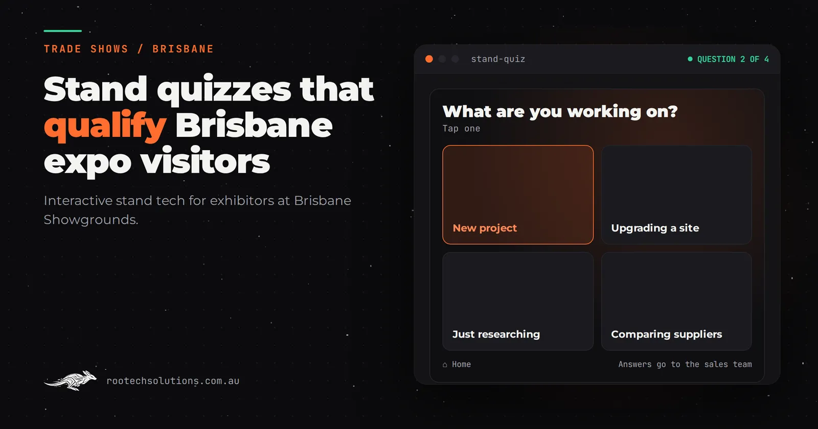Pick the 'Just researching' answer card
This screenshot has height=429, width=818.
coord(518,301)
